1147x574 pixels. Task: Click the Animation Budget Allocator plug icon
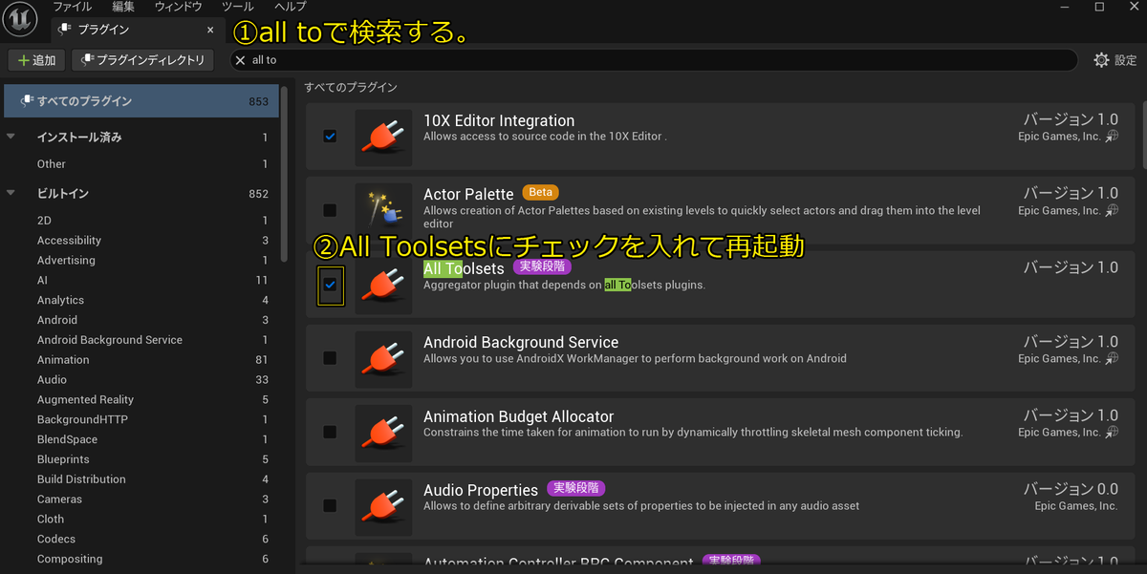383,433
